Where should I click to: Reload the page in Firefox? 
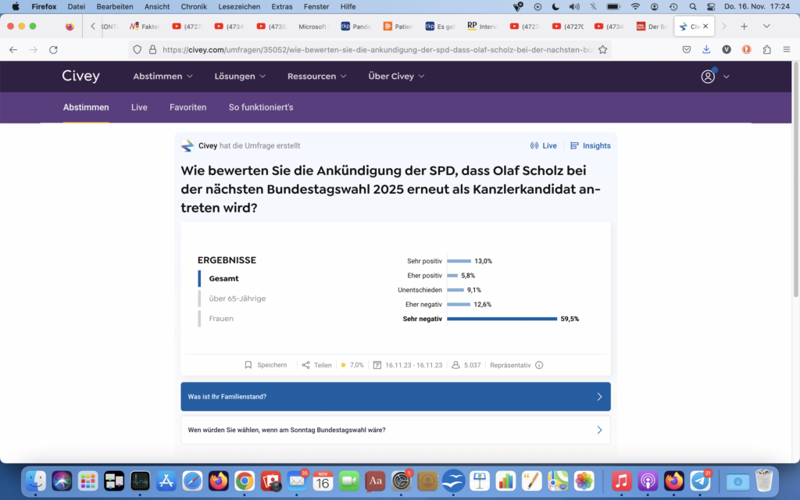click(x=53, y=49)
